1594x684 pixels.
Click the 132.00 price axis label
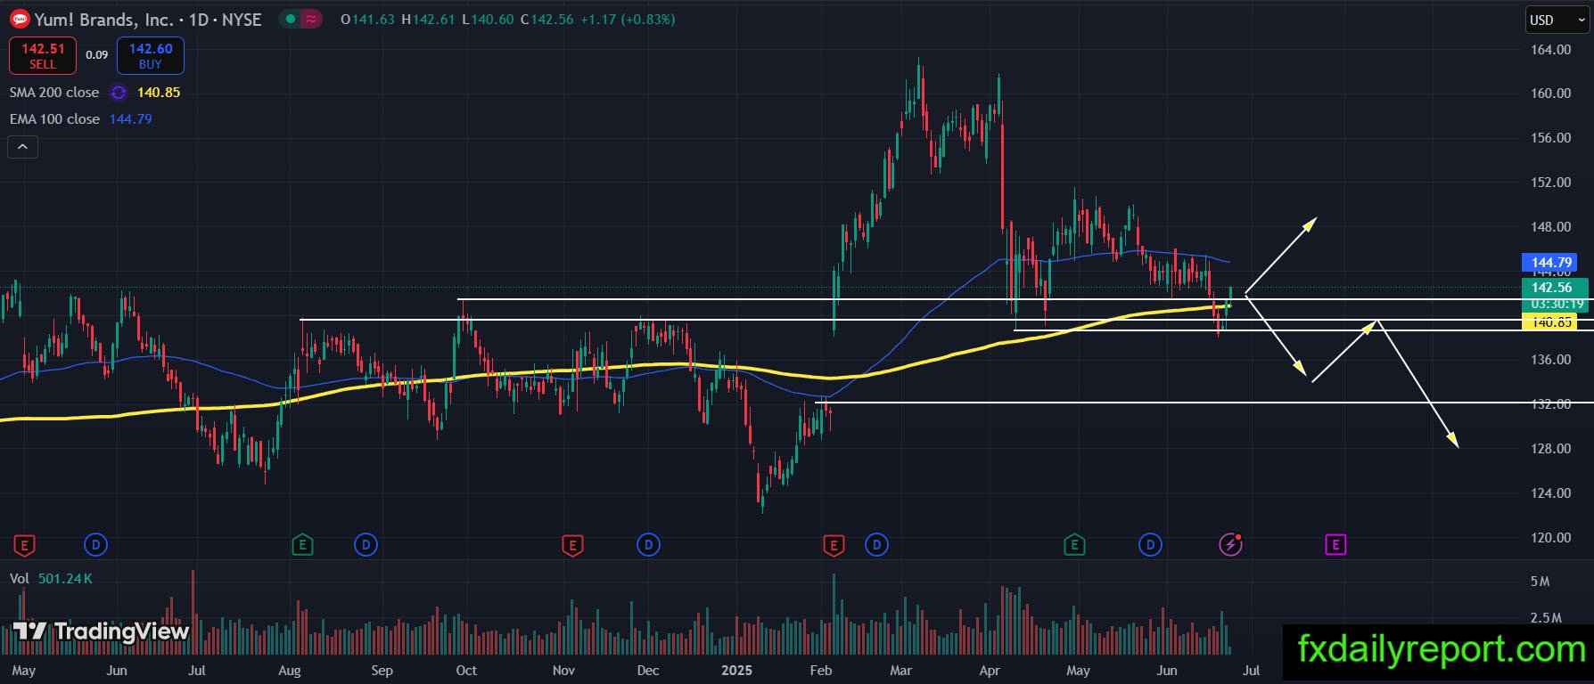[1551, 404]
